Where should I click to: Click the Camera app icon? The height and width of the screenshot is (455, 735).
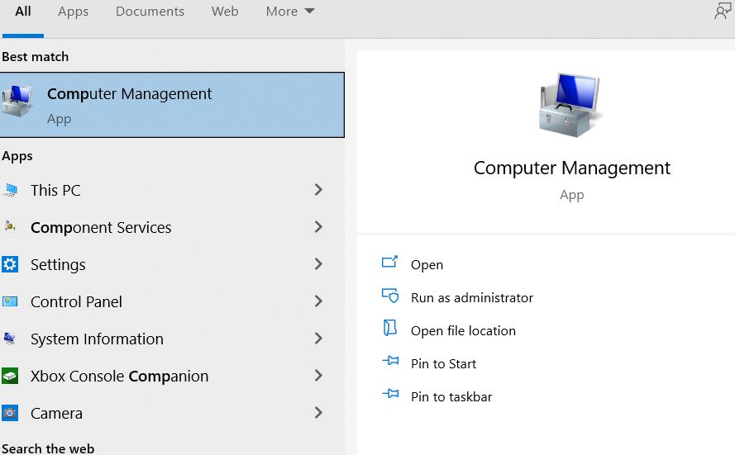[10, 413]
